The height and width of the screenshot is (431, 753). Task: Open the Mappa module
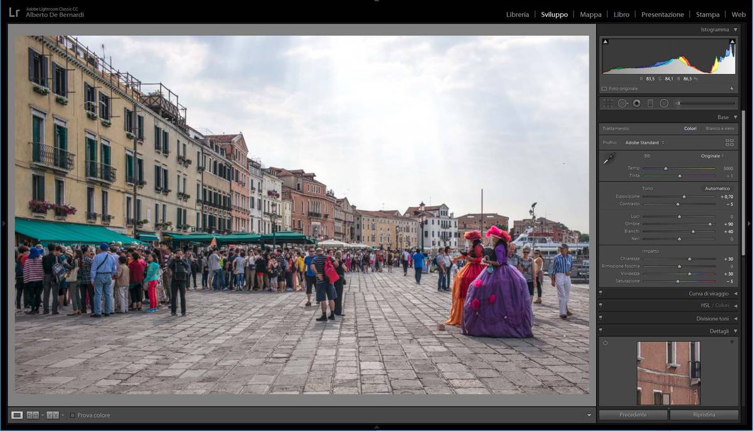click(590, 14)
